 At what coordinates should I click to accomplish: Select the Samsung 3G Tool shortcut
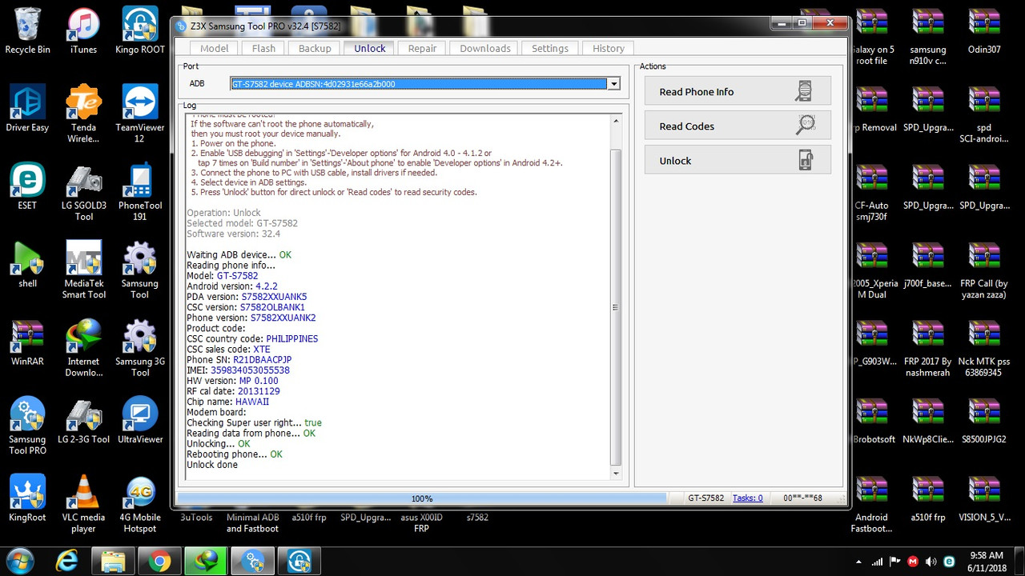[140, 348]
